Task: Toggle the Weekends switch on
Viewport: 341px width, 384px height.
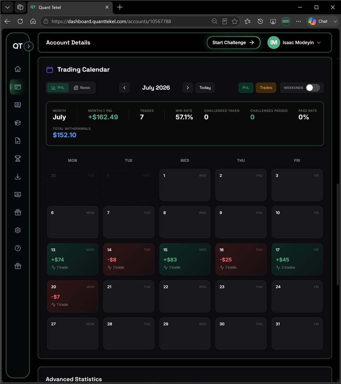Action: point(313,88)
